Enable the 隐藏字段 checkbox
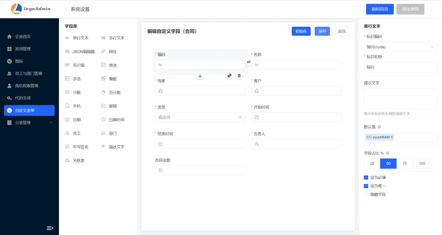Screen dimensions: 442x235 click(x=366, y=195)
